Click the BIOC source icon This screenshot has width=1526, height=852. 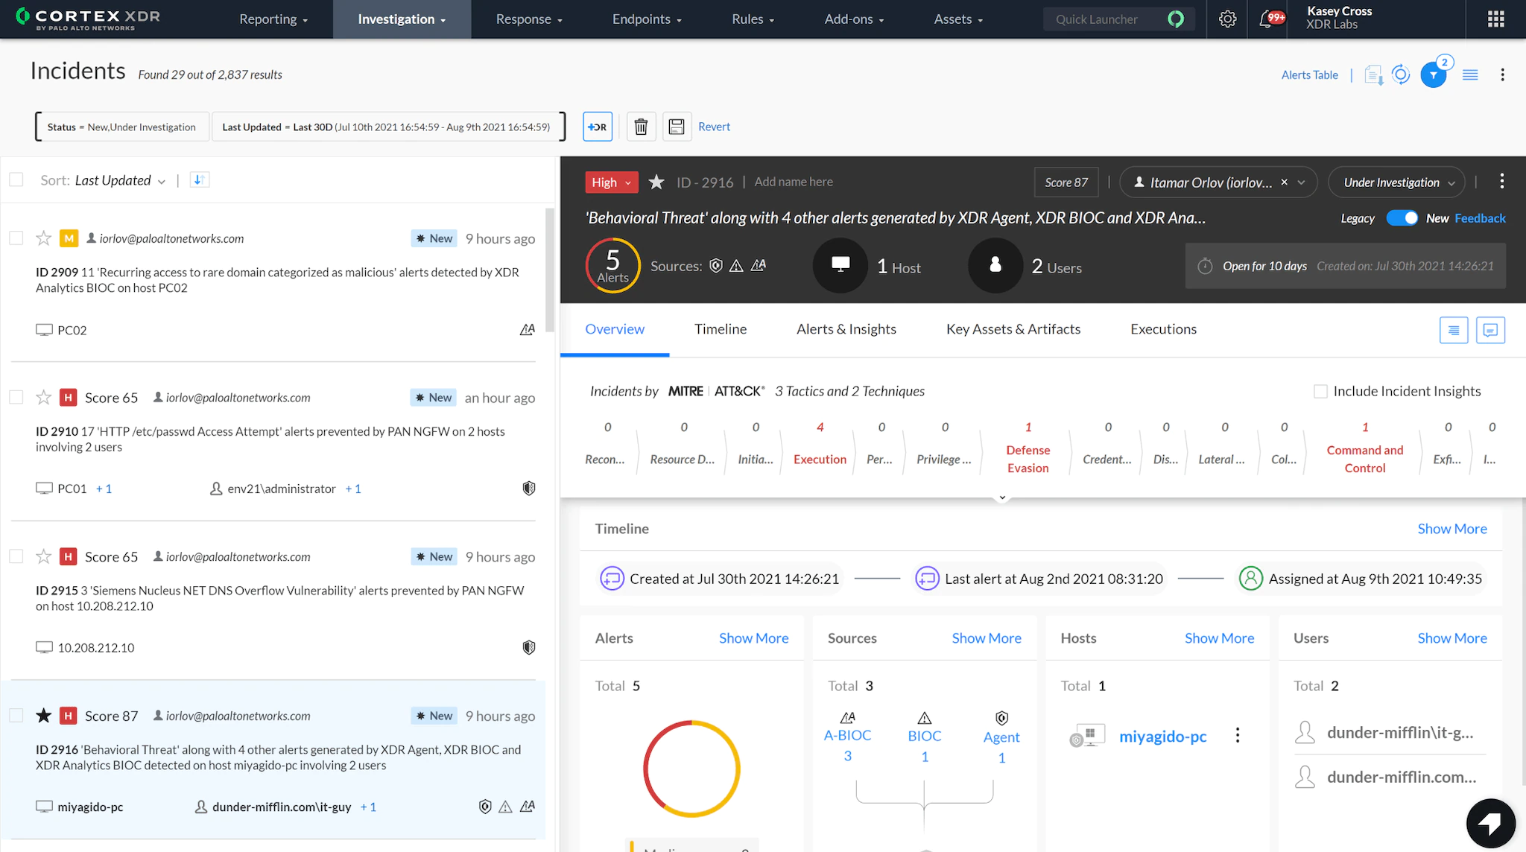[923, 716]
